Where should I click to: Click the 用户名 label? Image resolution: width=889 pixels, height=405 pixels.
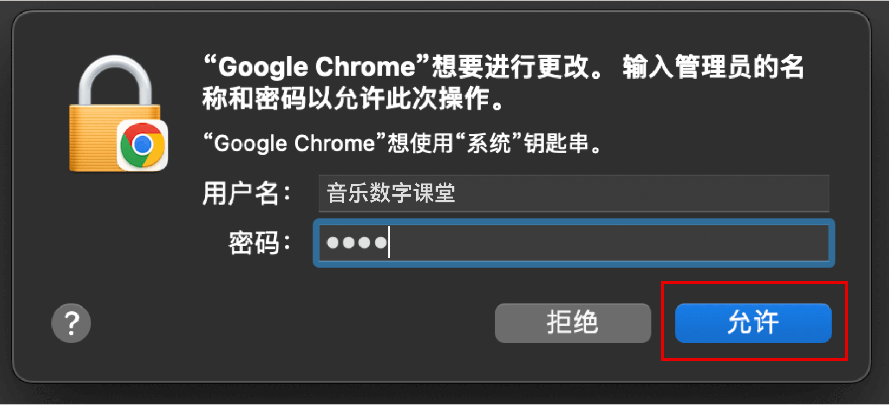point(247,193)
